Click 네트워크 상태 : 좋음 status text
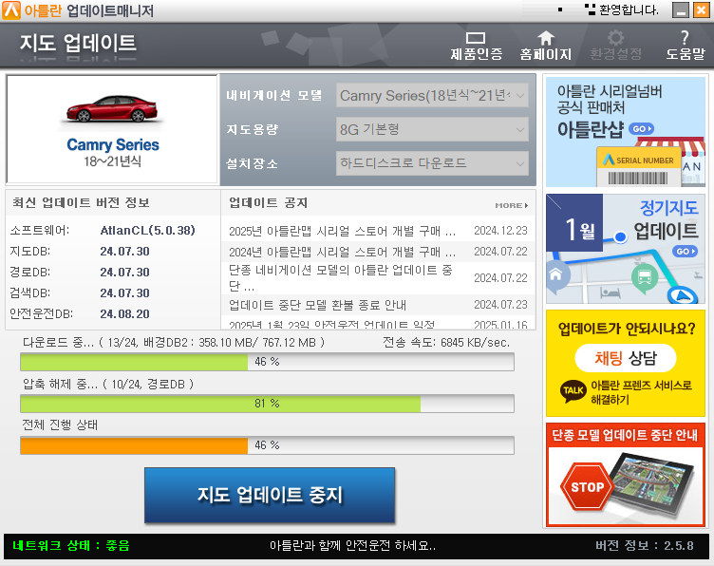The width and height of the screenshot is (714, 566). (71, 545)
